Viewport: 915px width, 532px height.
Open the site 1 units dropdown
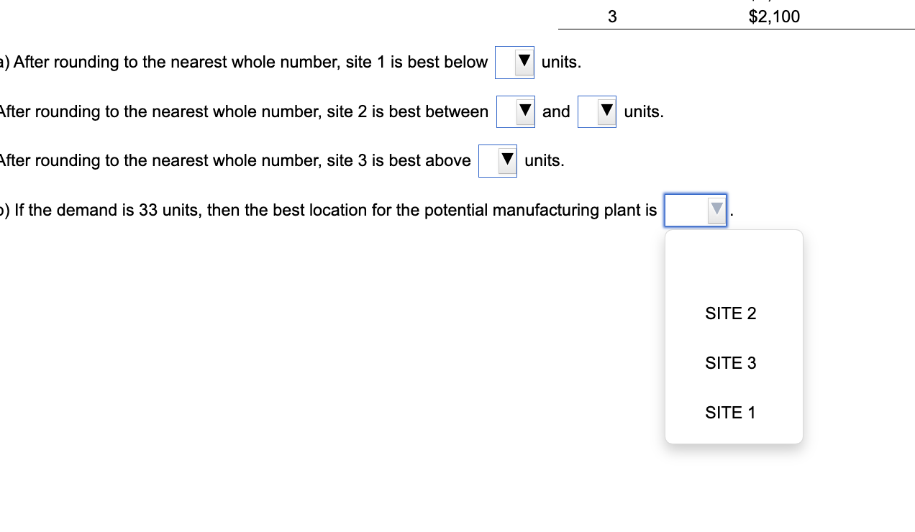(514, 63)
